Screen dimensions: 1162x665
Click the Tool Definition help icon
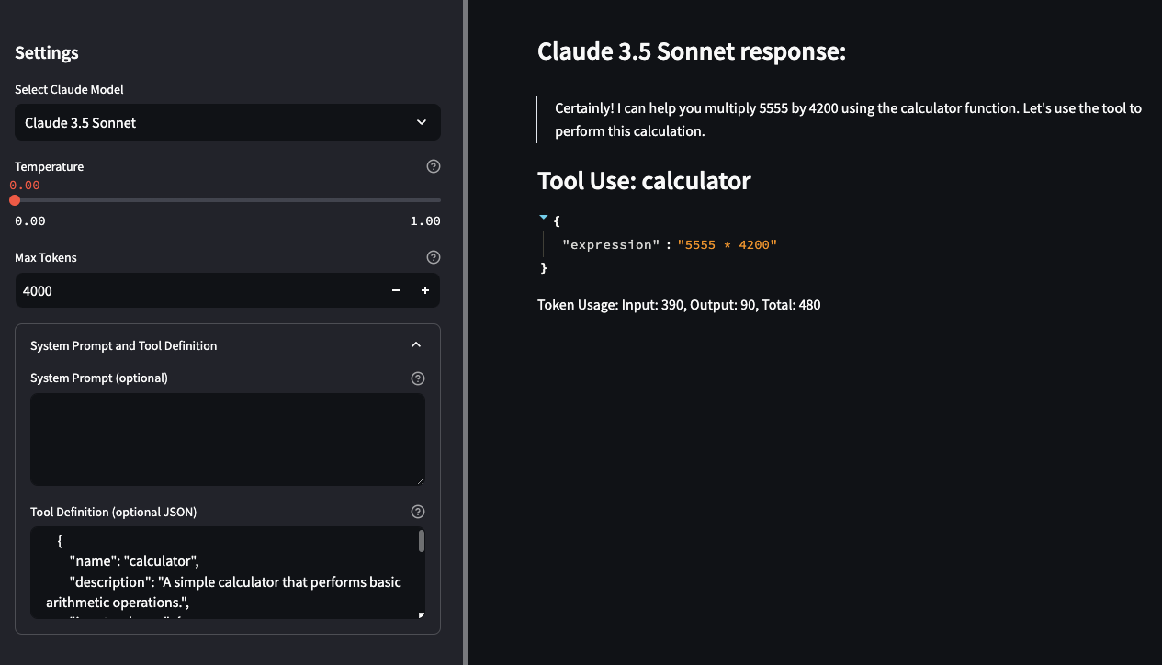pos(418,512)
